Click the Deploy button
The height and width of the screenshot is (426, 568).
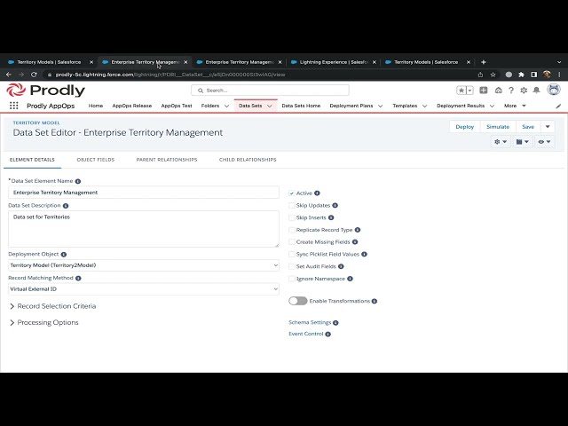(465, 126)
